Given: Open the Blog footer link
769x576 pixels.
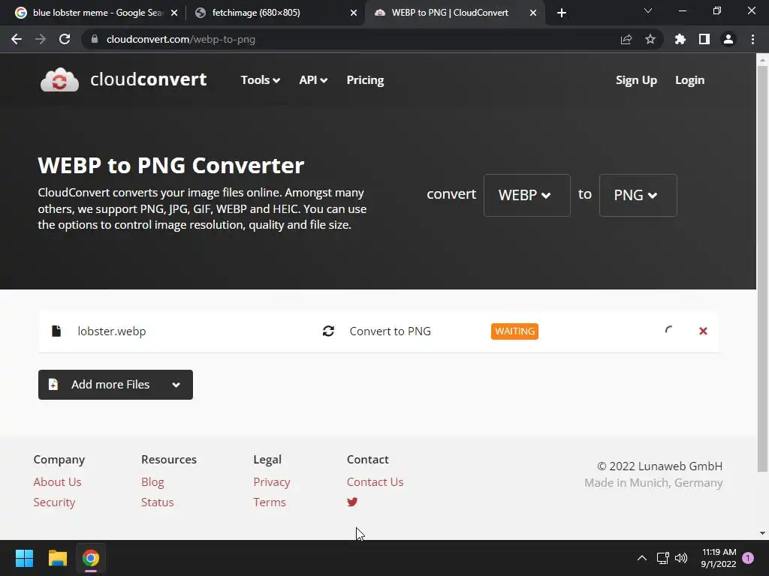Looking at the screenshot, I should 152,482.
